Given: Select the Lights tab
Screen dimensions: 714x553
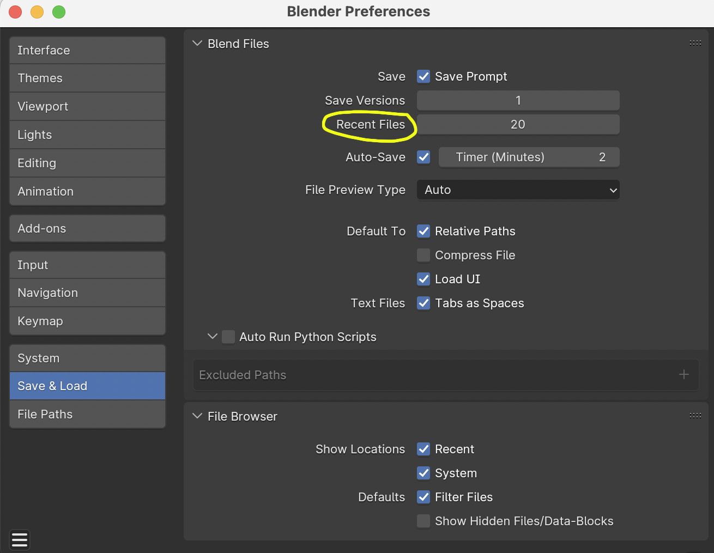Looking at the screenshot, I should (x=87, y=135).
